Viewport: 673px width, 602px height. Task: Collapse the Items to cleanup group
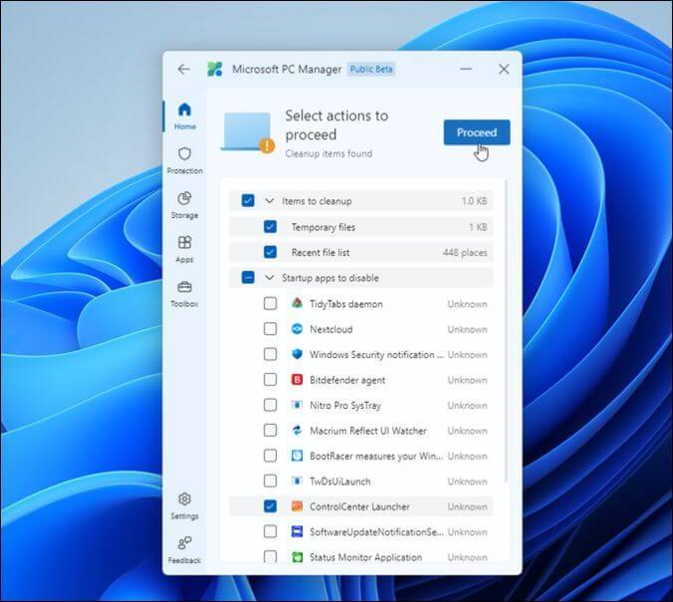[x=269, y=201]
